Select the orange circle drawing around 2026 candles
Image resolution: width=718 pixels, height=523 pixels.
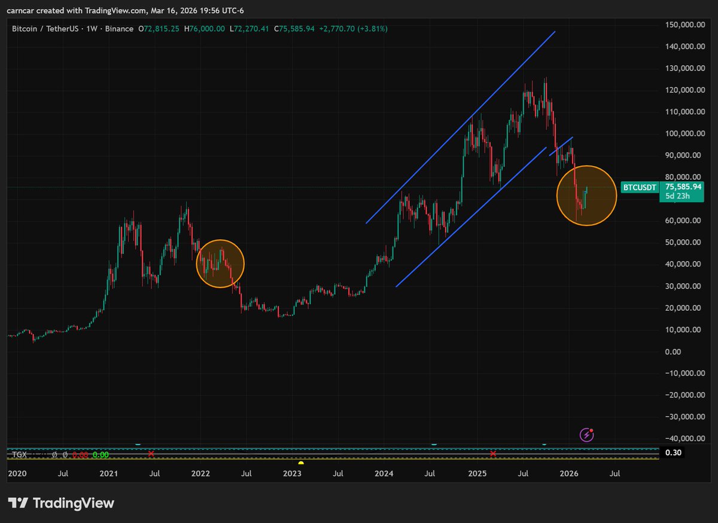(x=586, y=195)
